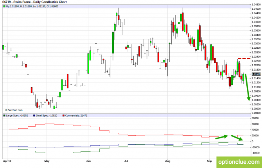262x168 pixels.
Task: Click the 'Commercials: 21472' legend label
Action: (76, 115)
